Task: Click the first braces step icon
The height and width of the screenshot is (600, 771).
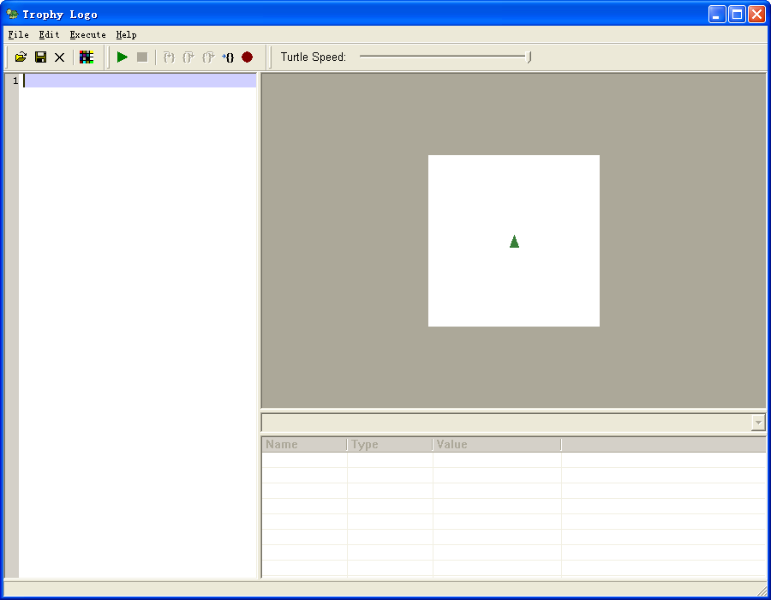Action: tap(169, 57)
